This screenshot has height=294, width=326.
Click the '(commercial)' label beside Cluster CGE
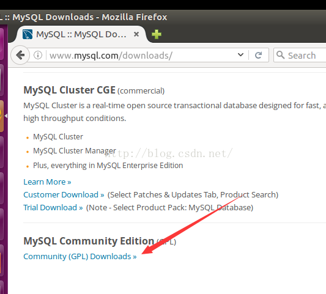pos(141,91)
